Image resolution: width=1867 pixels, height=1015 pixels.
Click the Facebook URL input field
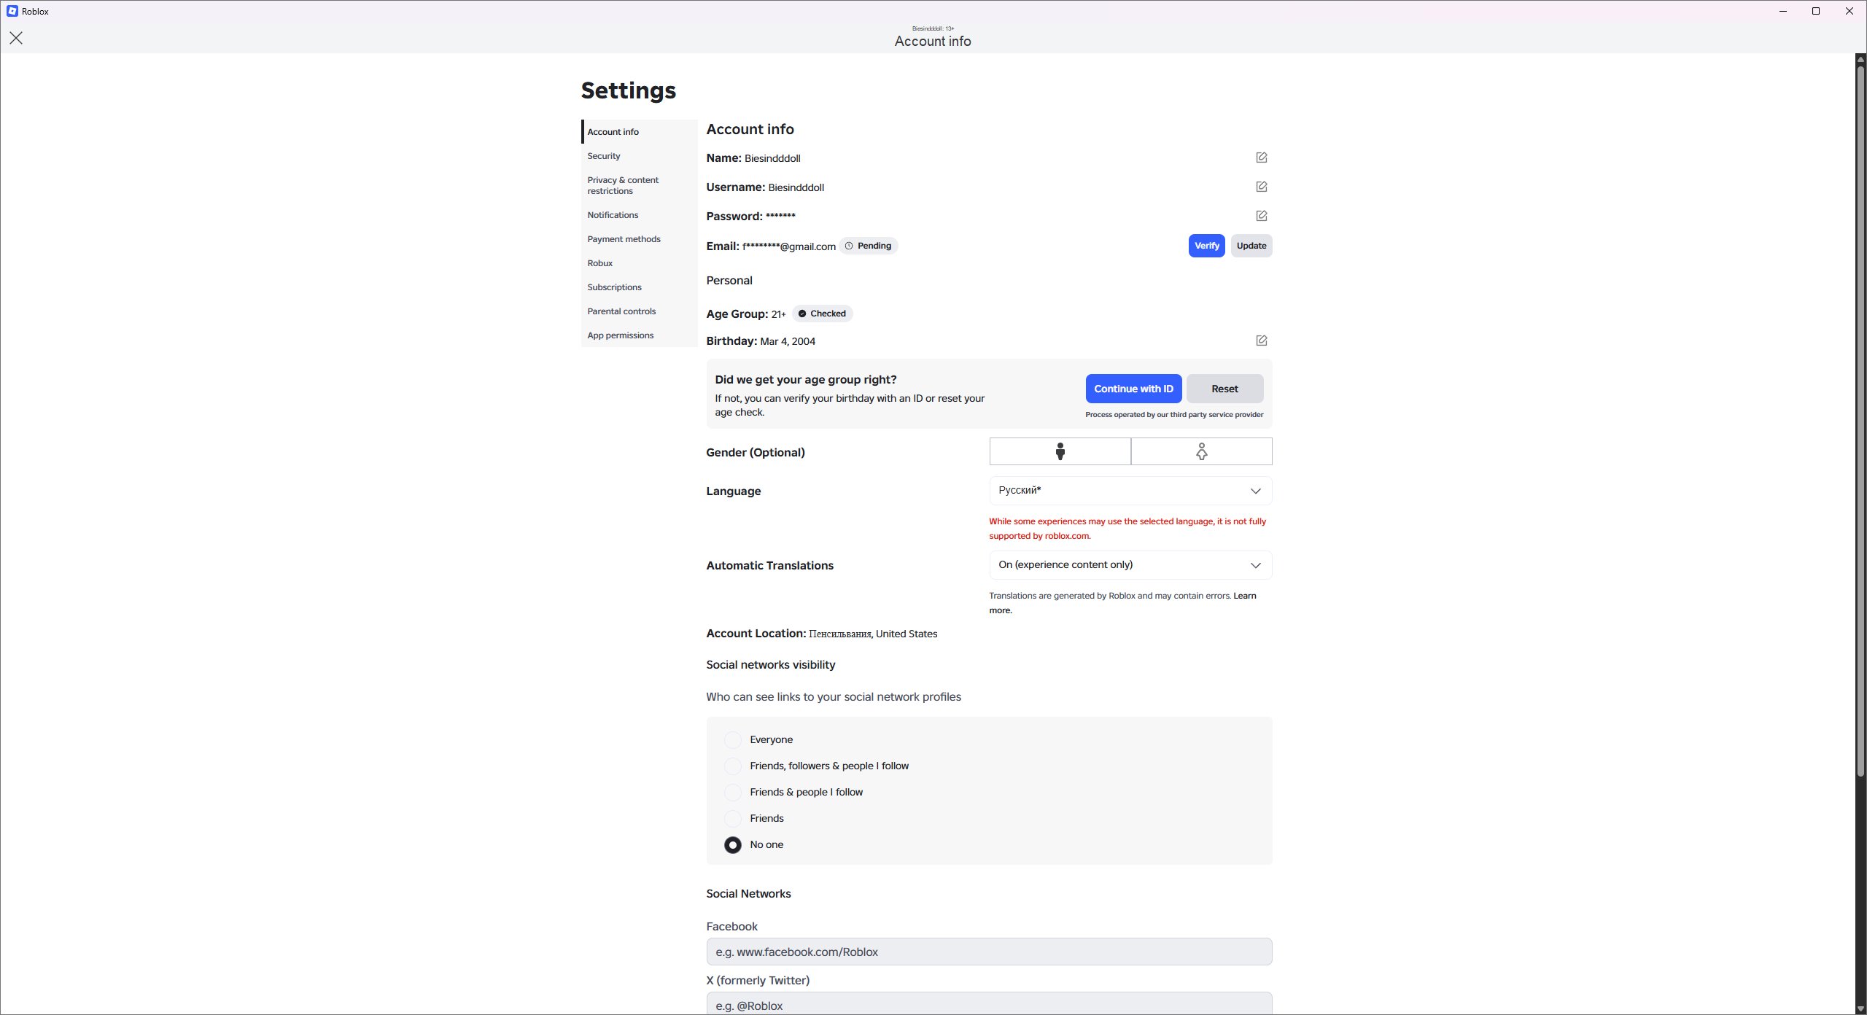tap(989, 952)
